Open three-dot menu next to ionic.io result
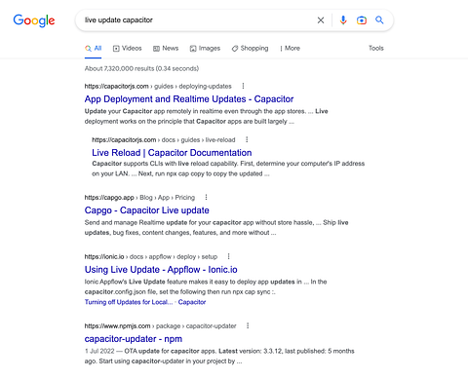The image size is (468, 380). tap(228, 256)
